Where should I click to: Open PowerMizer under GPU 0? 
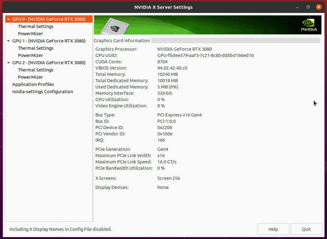31,34
